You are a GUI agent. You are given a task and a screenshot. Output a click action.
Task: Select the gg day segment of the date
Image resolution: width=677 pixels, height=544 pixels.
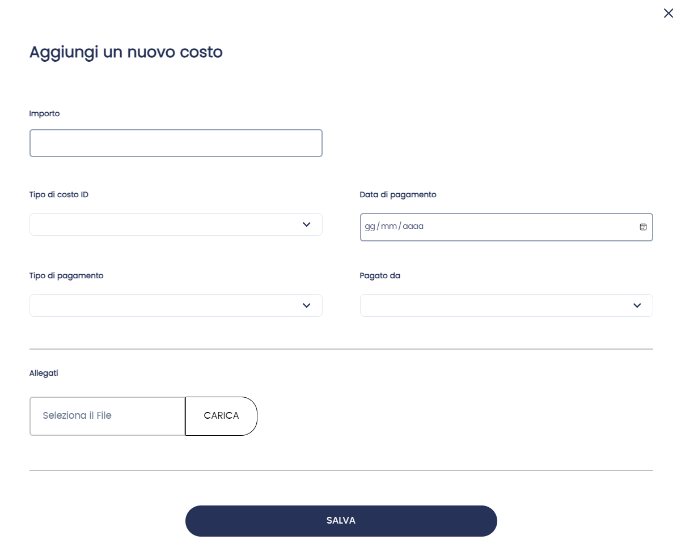(370, 227)
